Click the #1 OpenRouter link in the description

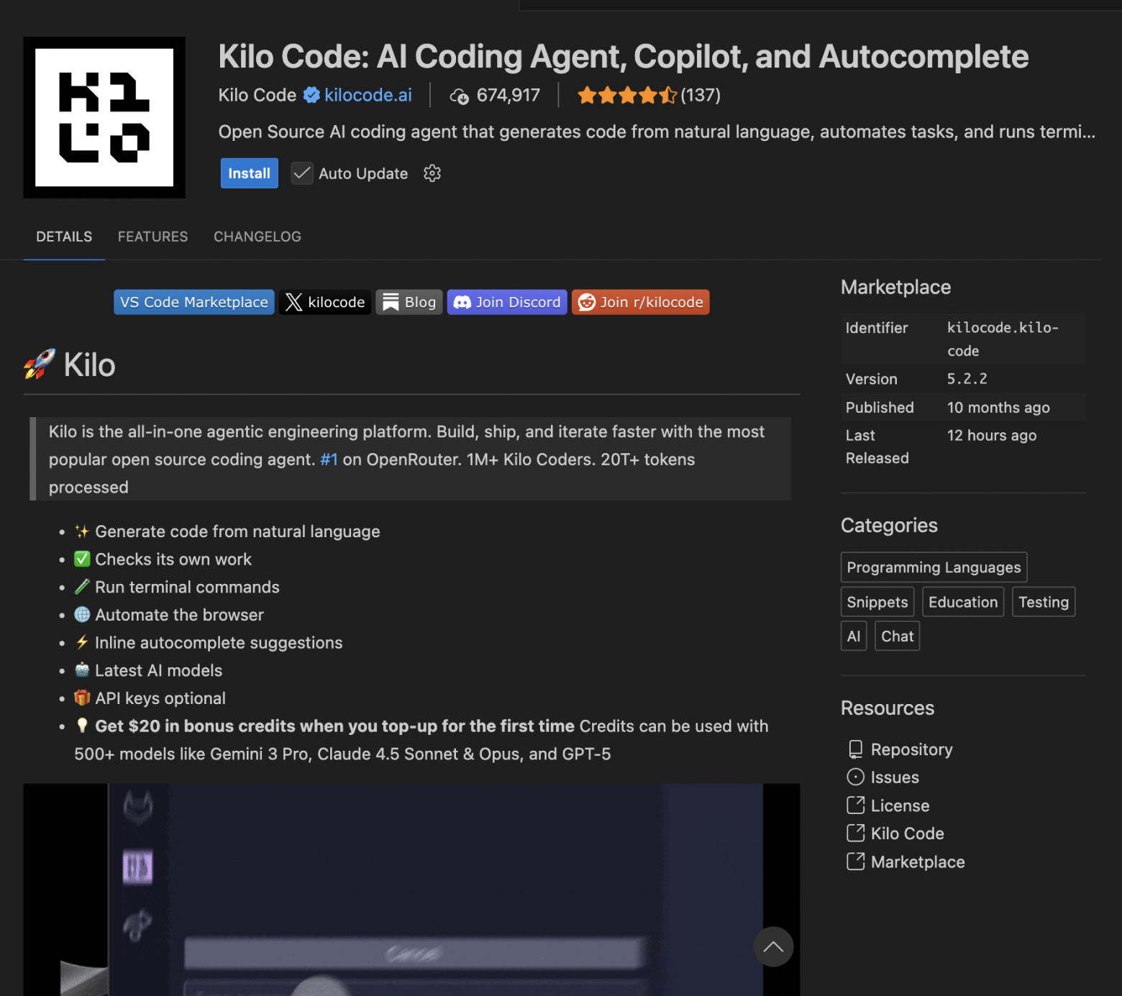[329, 459]
